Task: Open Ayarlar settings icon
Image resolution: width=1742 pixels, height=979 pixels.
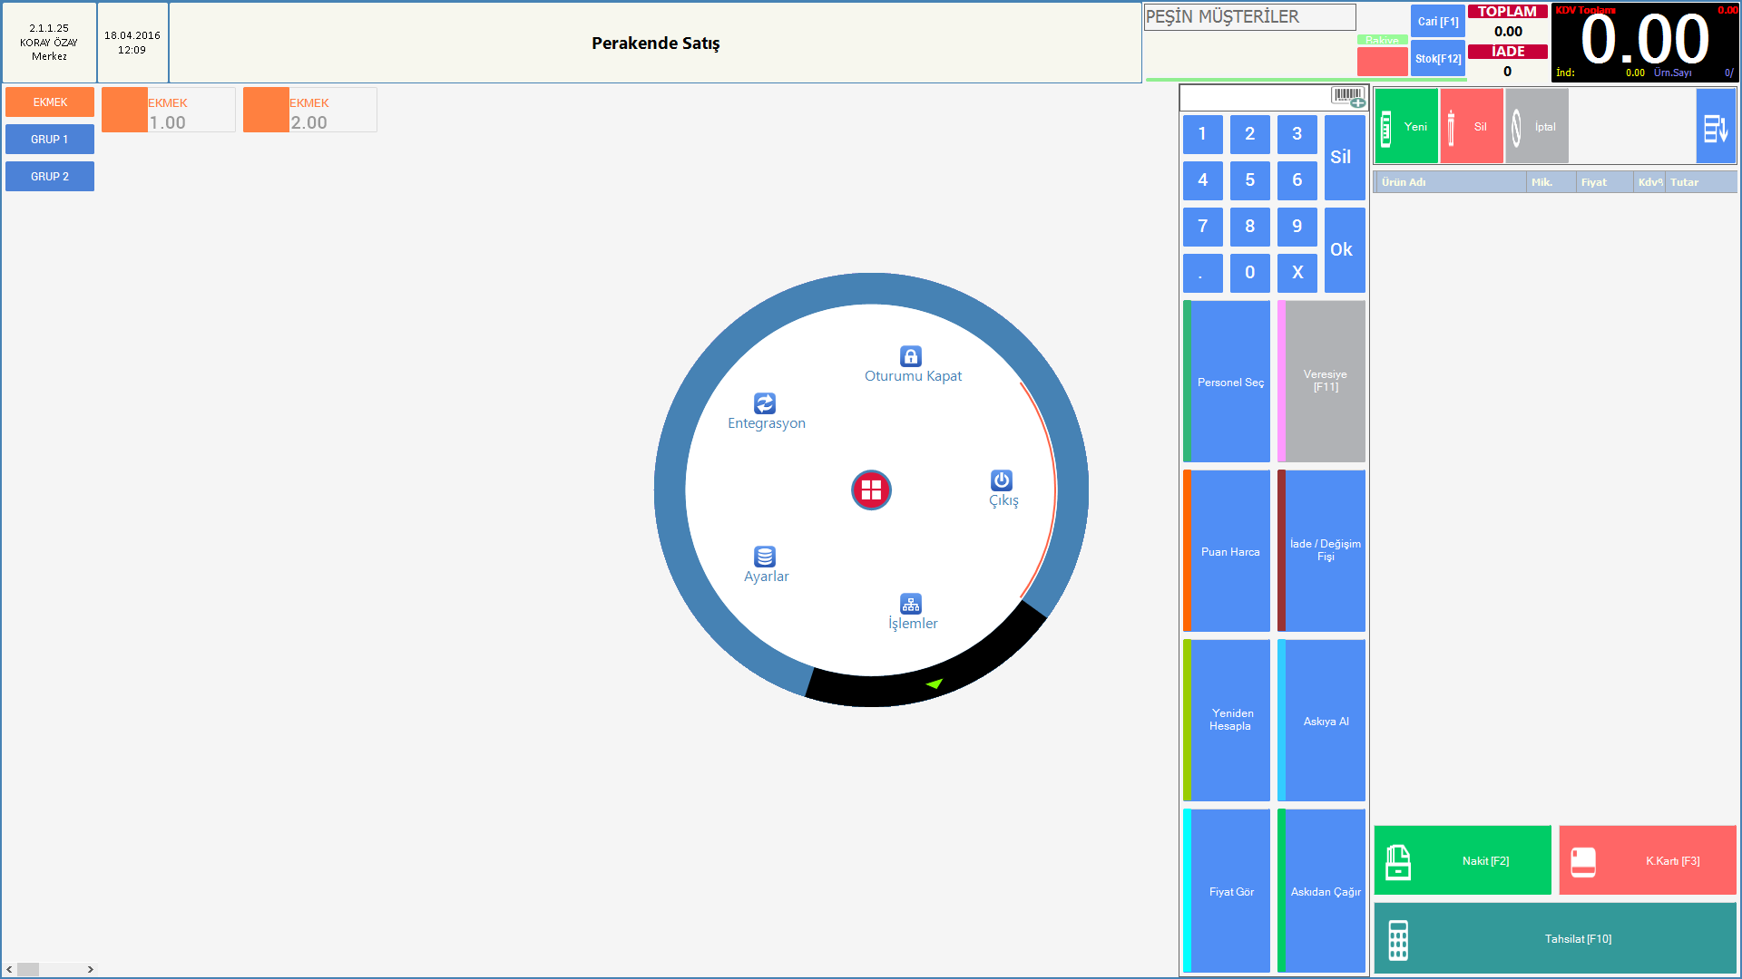Action: click(765, 557)
